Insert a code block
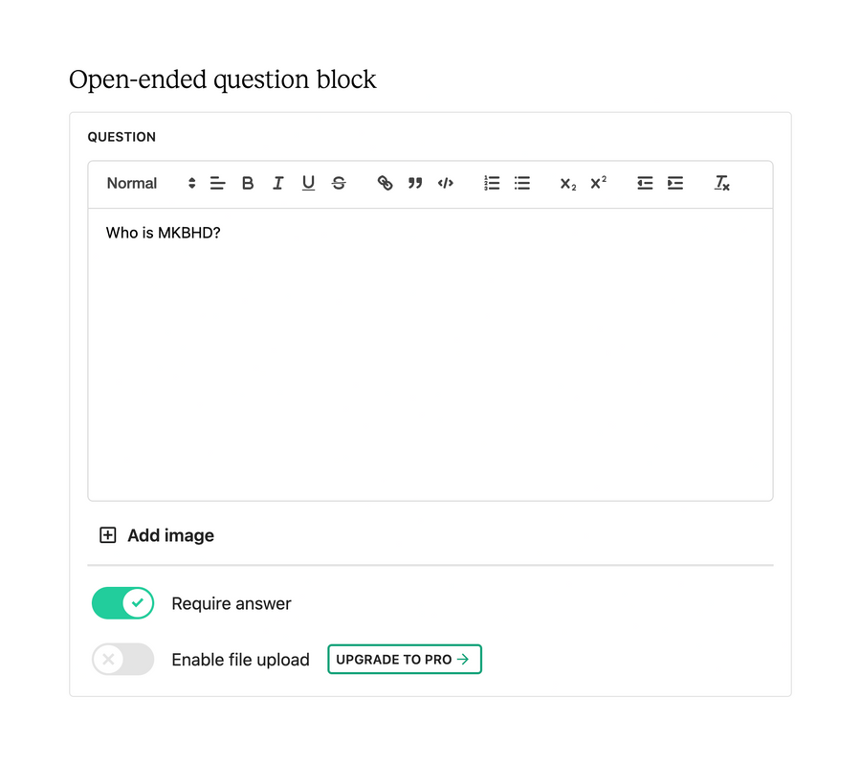 point(445,183)
